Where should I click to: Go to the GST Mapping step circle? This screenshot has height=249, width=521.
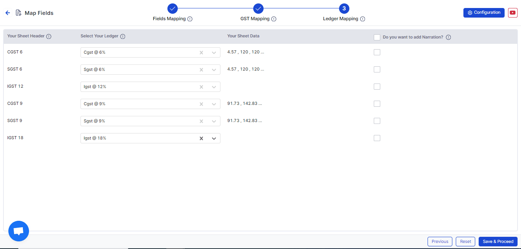[258, 8]
